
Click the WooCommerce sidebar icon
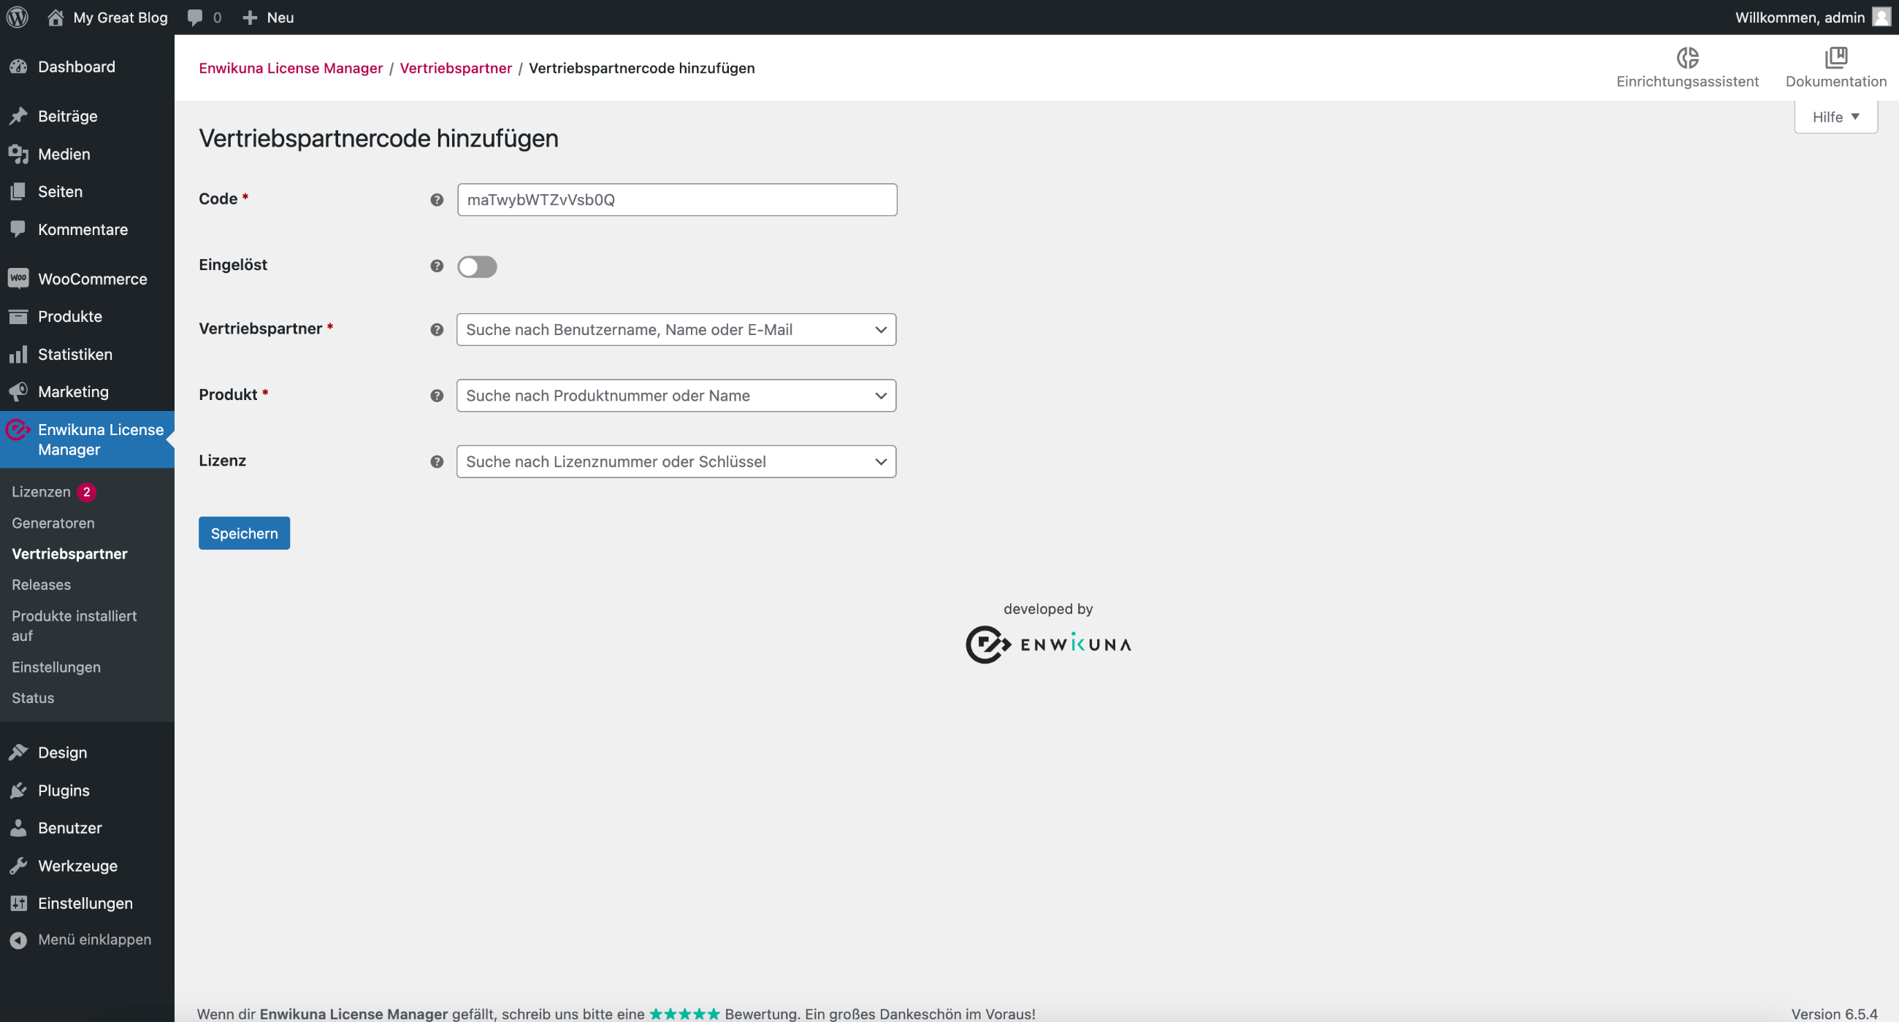click(x=18, y=279)
